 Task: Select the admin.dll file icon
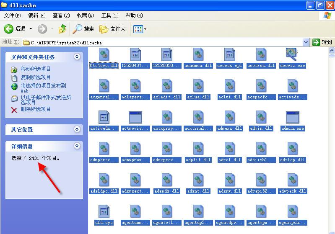pyautogui.click(x=261, y=117)
